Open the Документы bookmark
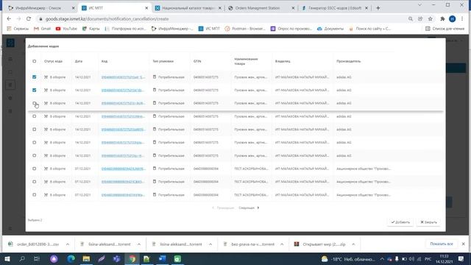 point(330,29)
